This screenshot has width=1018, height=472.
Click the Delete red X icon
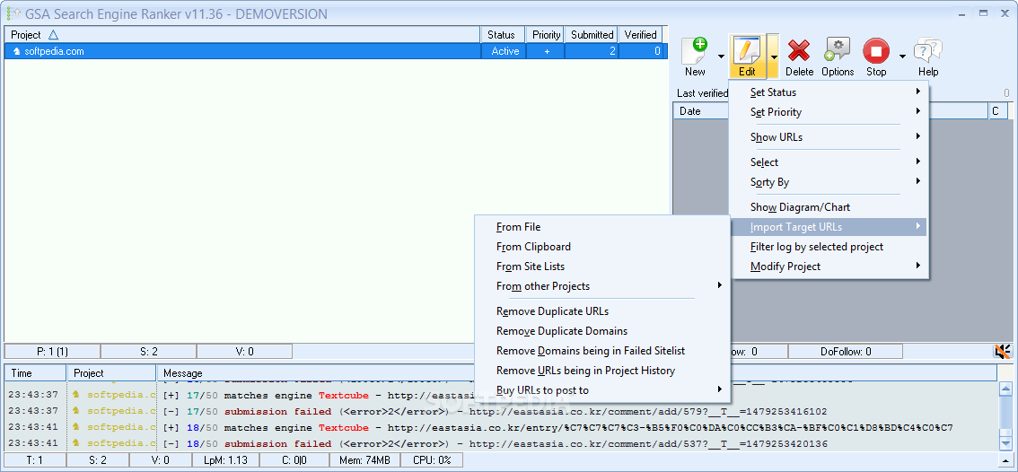799,50
